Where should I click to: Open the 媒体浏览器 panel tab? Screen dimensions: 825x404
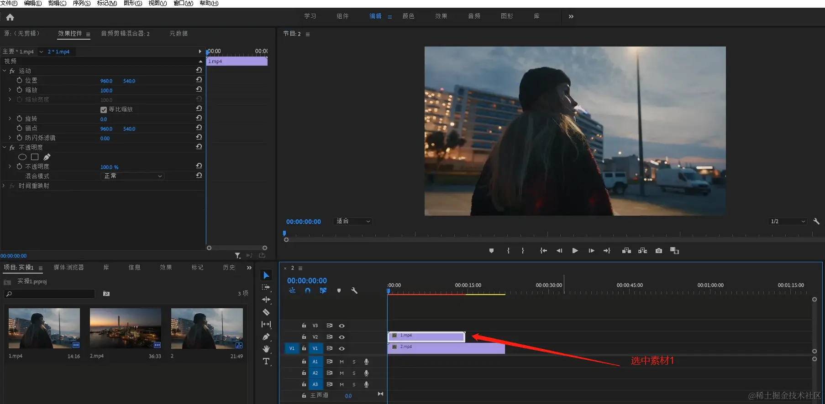[68, 267]
